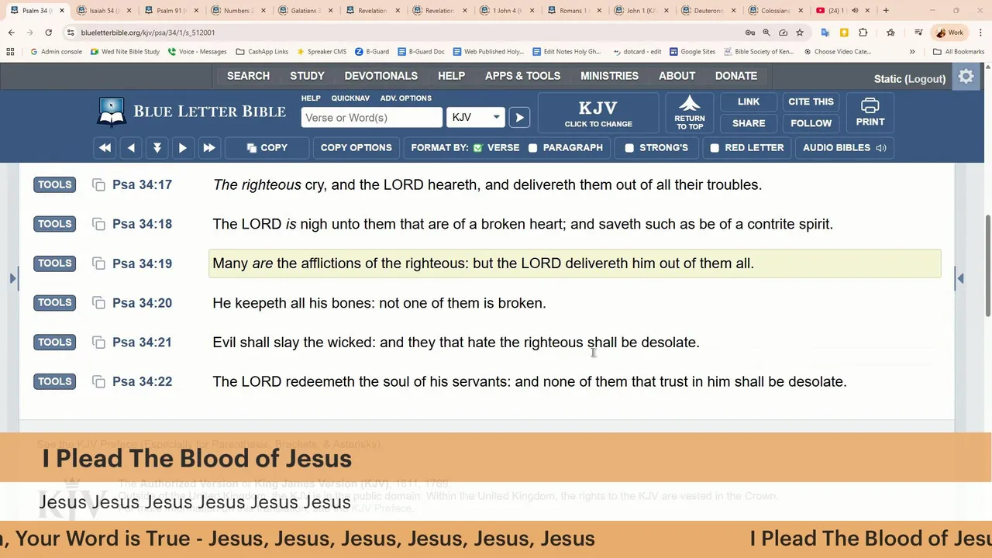Open the B-Guard Doc bookmark
This screenshot has width=992, height=558.
pyautogui.click(x=421, y=52)
